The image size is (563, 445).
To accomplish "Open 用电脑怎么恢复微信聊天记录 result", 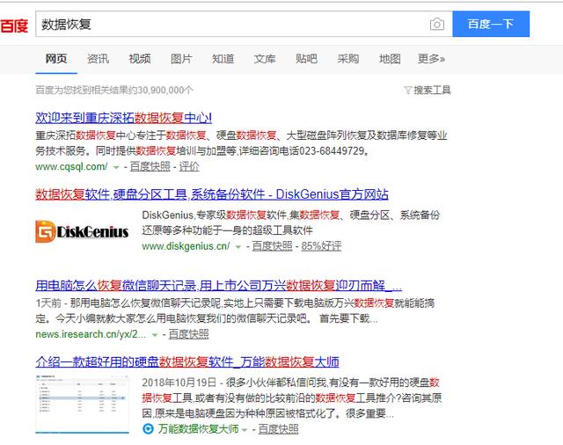I will [x=218, y=286].
